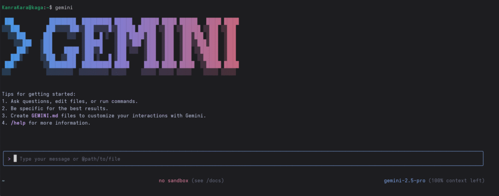Click the Tips for getting started heading
Screen dimensions: 499x196
click(x=39, y=94)
